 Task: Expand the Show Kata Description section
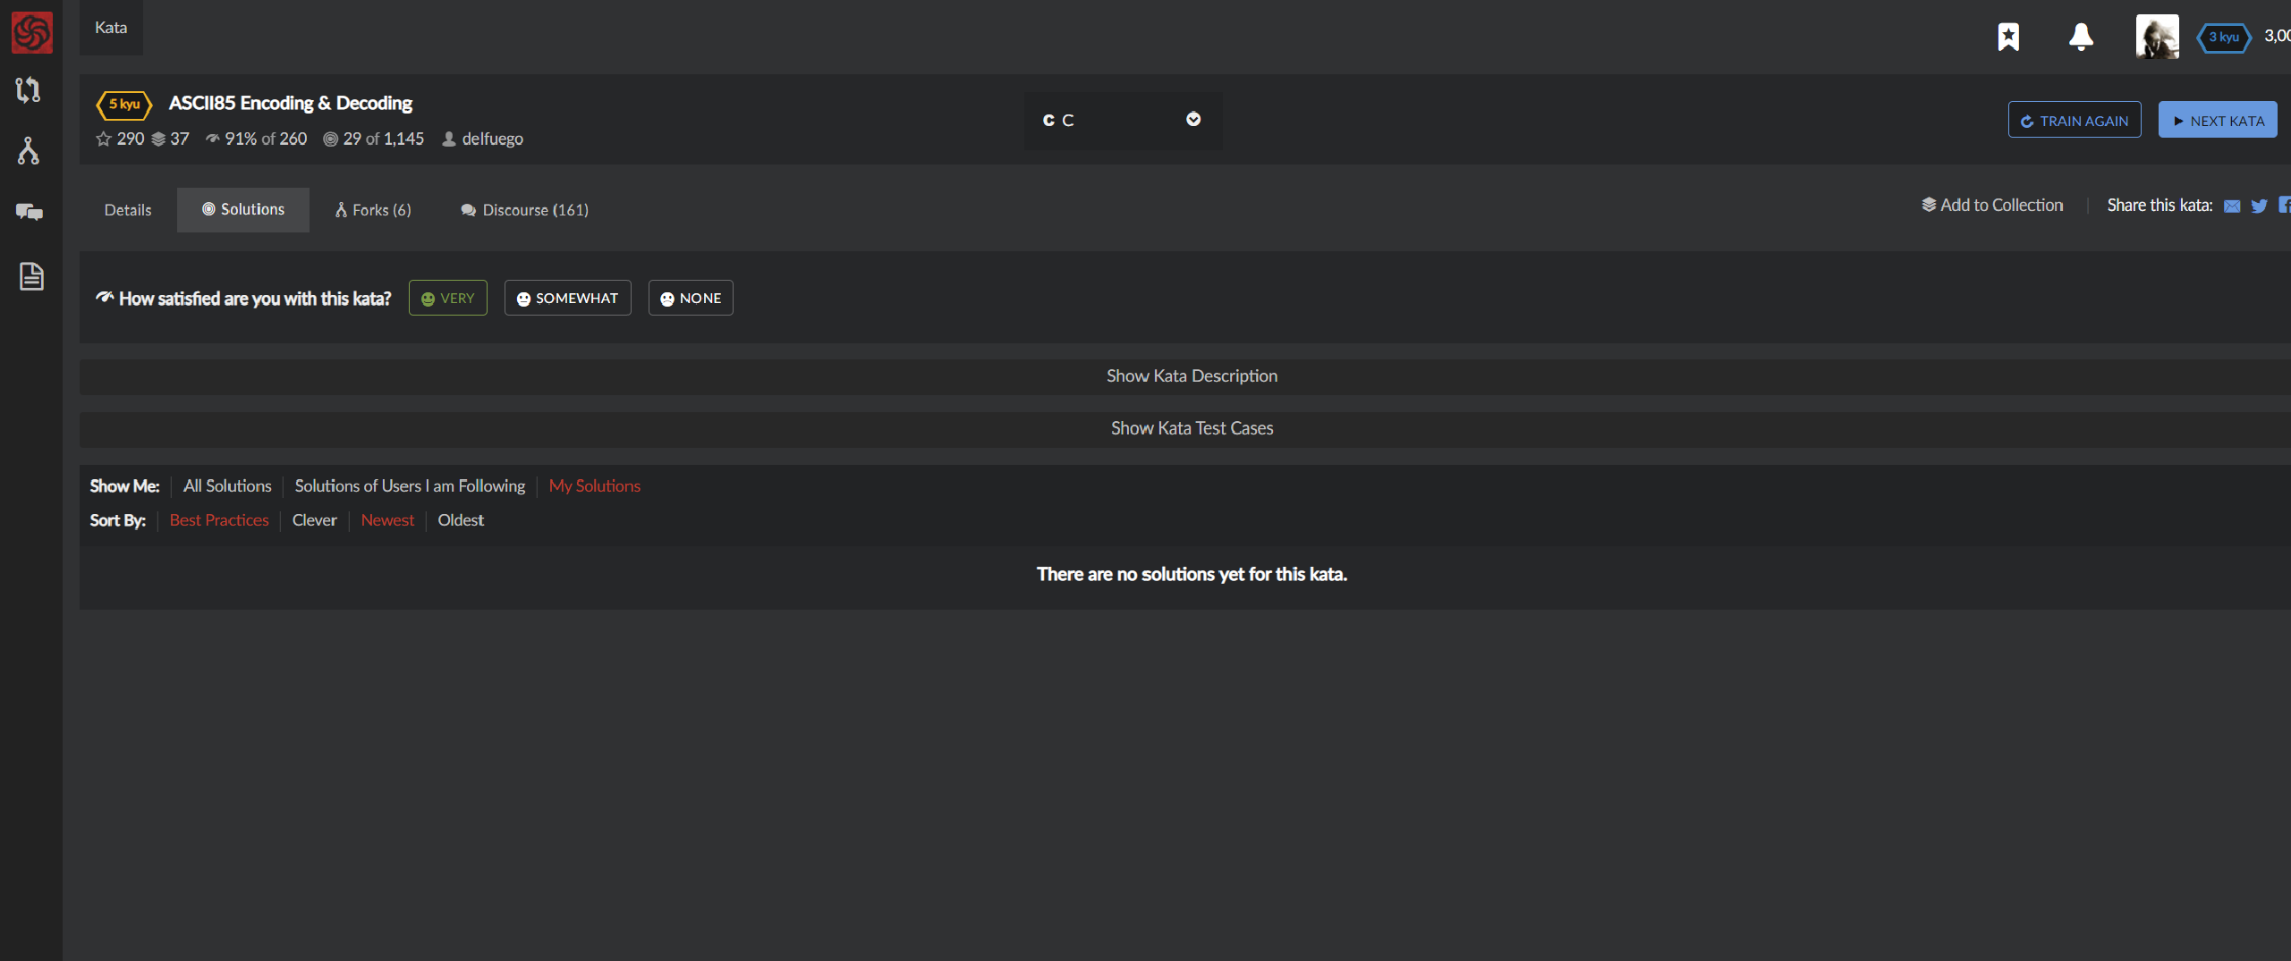pos(1192,375)
